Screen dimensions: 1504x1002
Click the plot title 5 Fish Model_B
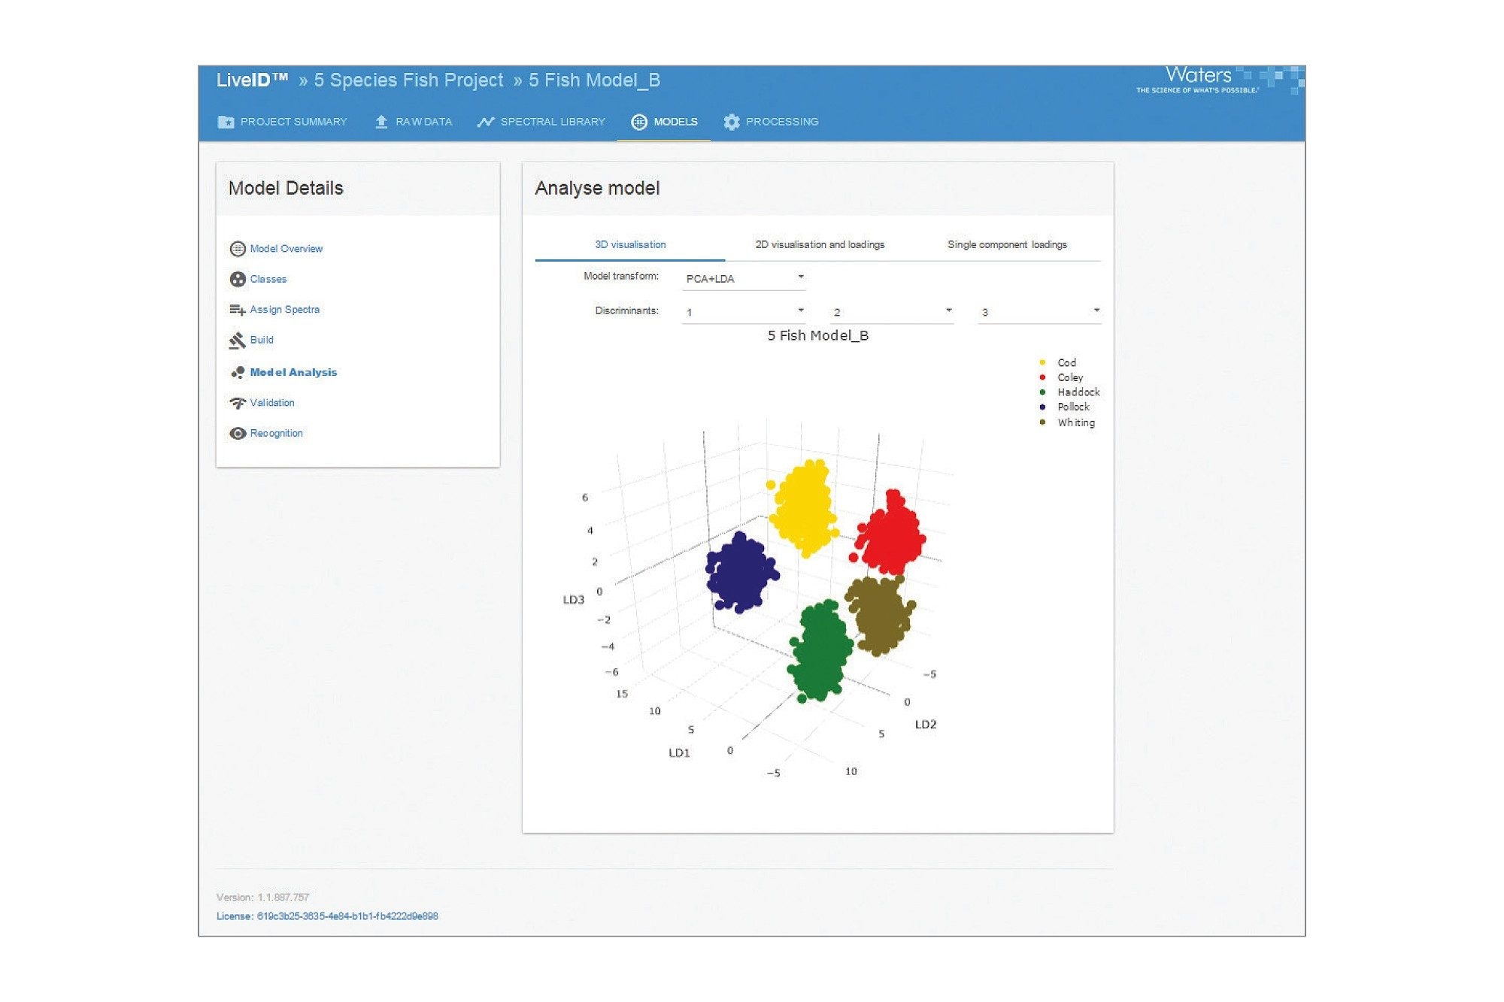[818, 336]
